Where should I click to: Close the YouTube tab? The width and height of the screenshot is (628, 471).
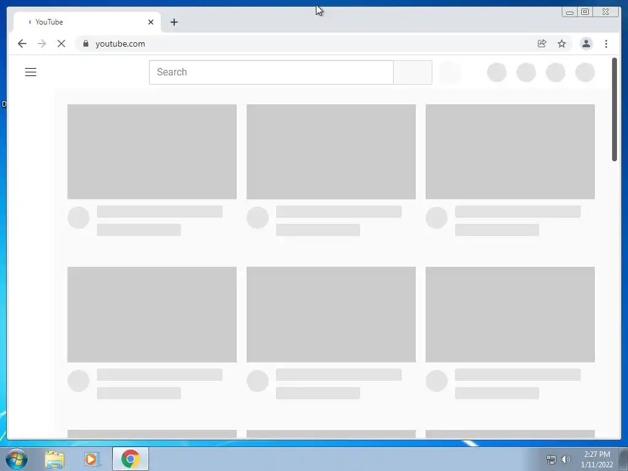tap(151, 22)
